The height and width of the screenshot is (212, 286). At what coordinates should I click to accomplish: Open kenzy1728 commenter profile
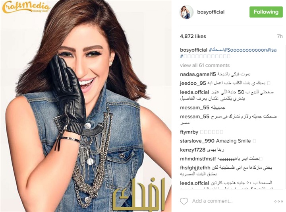click(193, 150)
